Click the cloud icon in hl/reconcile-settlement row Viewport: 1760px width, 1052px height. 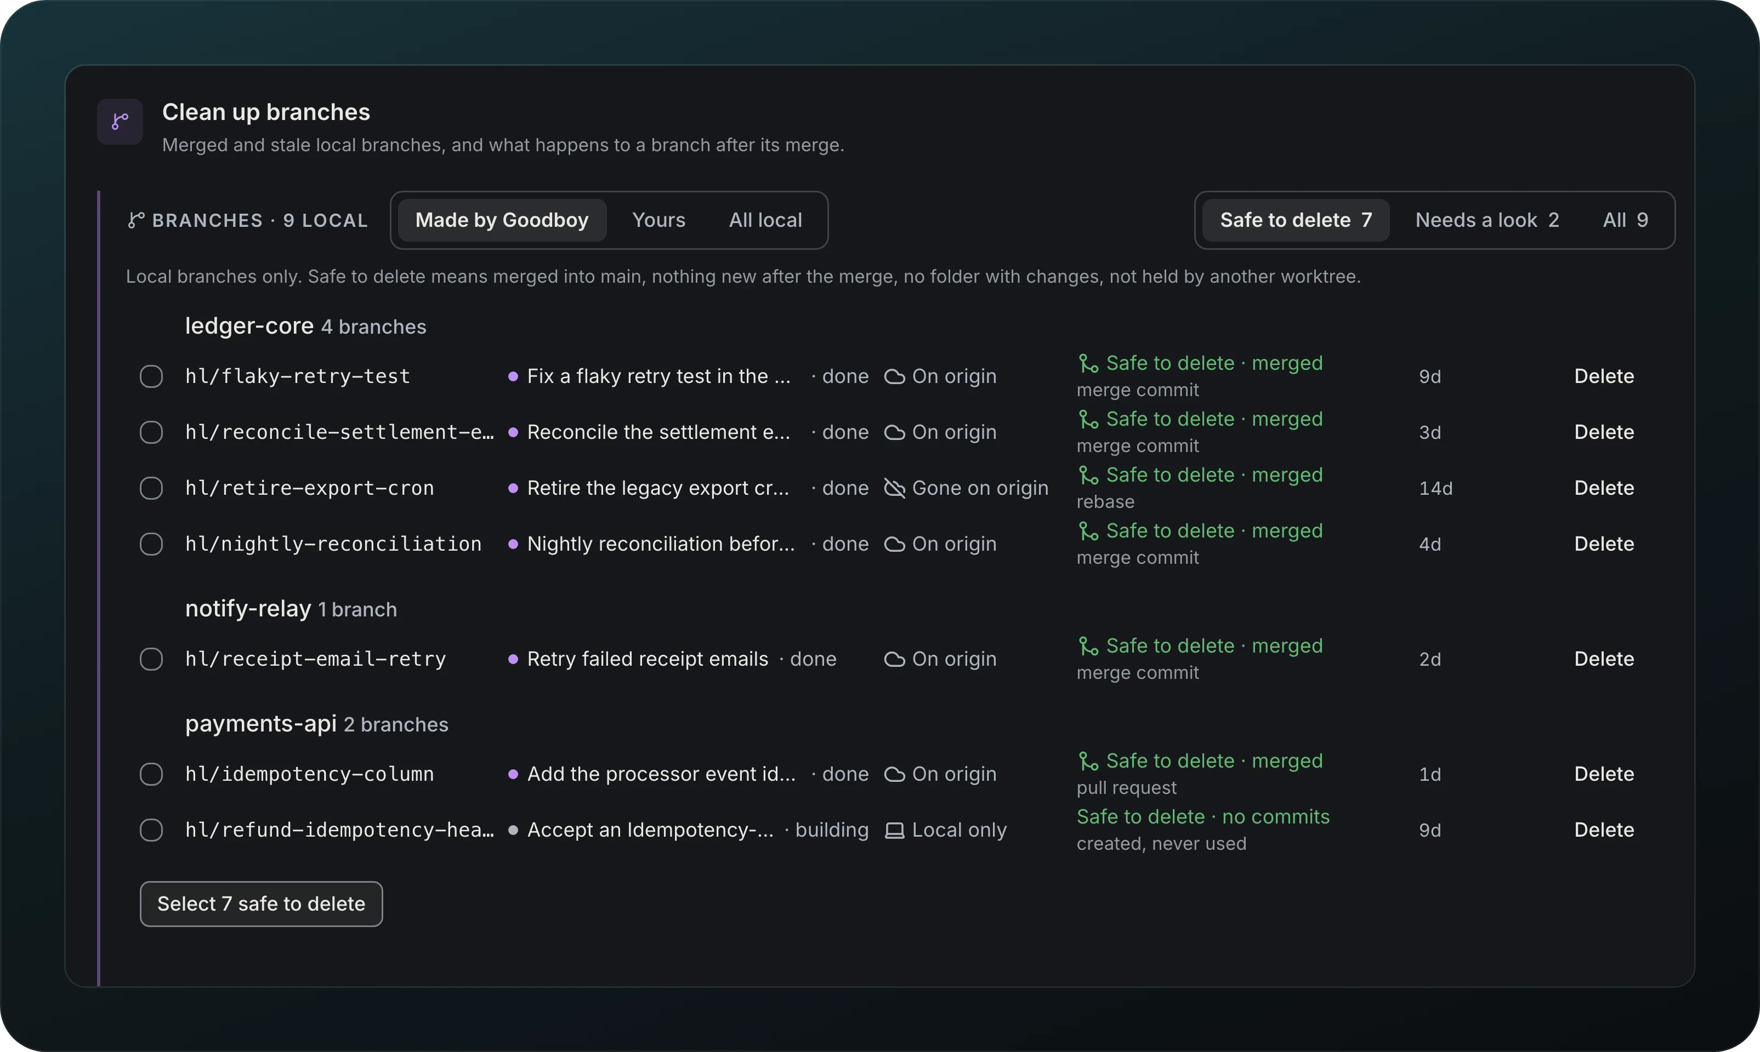(895, 432)
